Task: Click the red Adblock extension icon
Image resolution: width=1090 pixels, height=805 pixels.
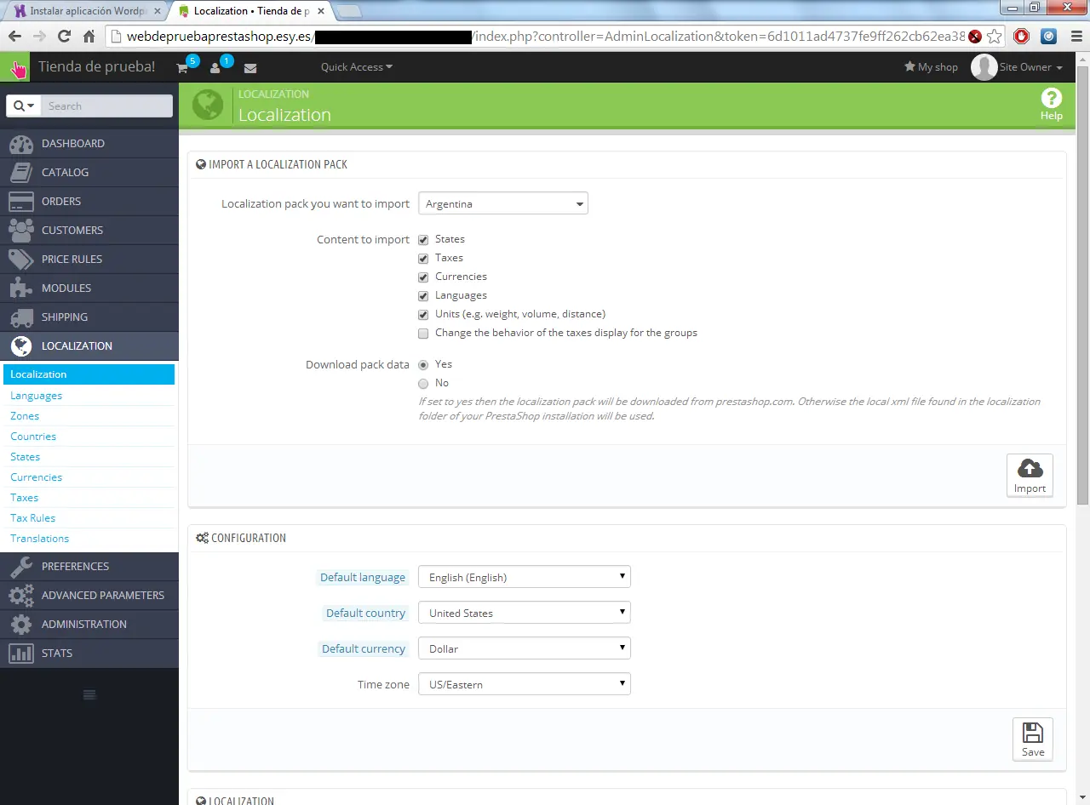Action: pos(1022,37)
